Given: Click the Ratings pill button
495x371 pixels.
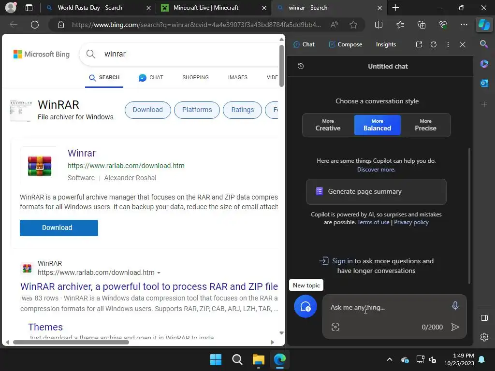Looking at the screenshot, I should click(243, 110).
